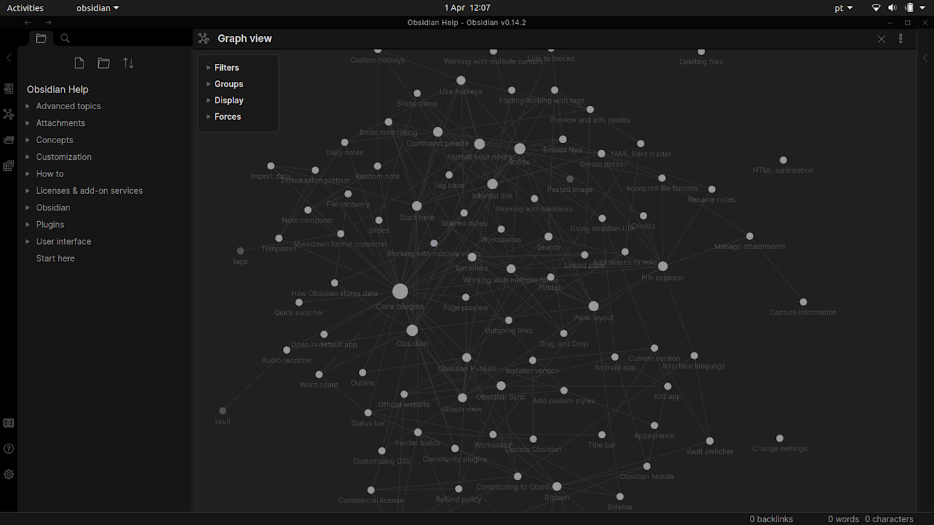
Task: Open settings with the gear icon
Action: [9, 474]
